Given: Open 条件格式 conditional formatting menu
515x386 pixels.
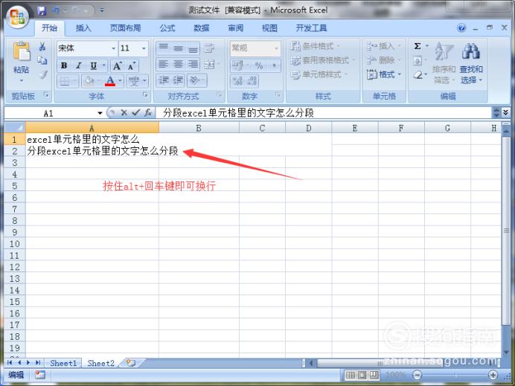Looking at the screenshot, I should (315, 46).
